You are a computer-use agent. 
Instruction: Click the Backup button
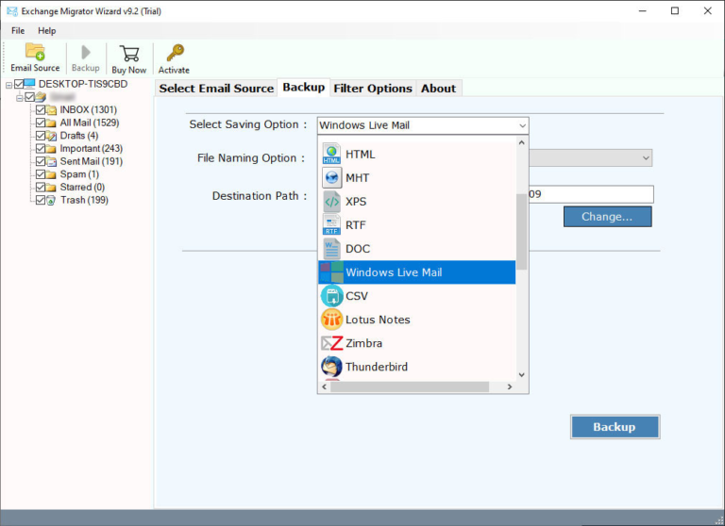coord(615,427)
